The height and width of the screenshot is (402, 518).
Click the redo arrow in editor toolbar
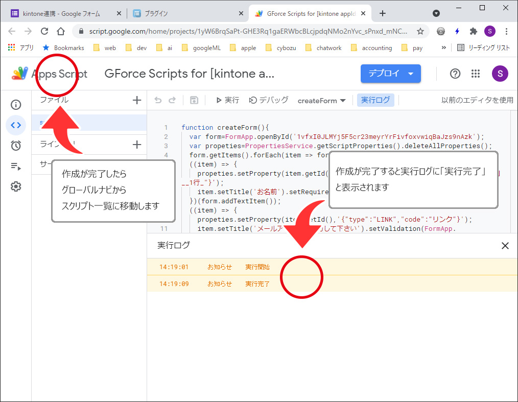click(172, 100)
